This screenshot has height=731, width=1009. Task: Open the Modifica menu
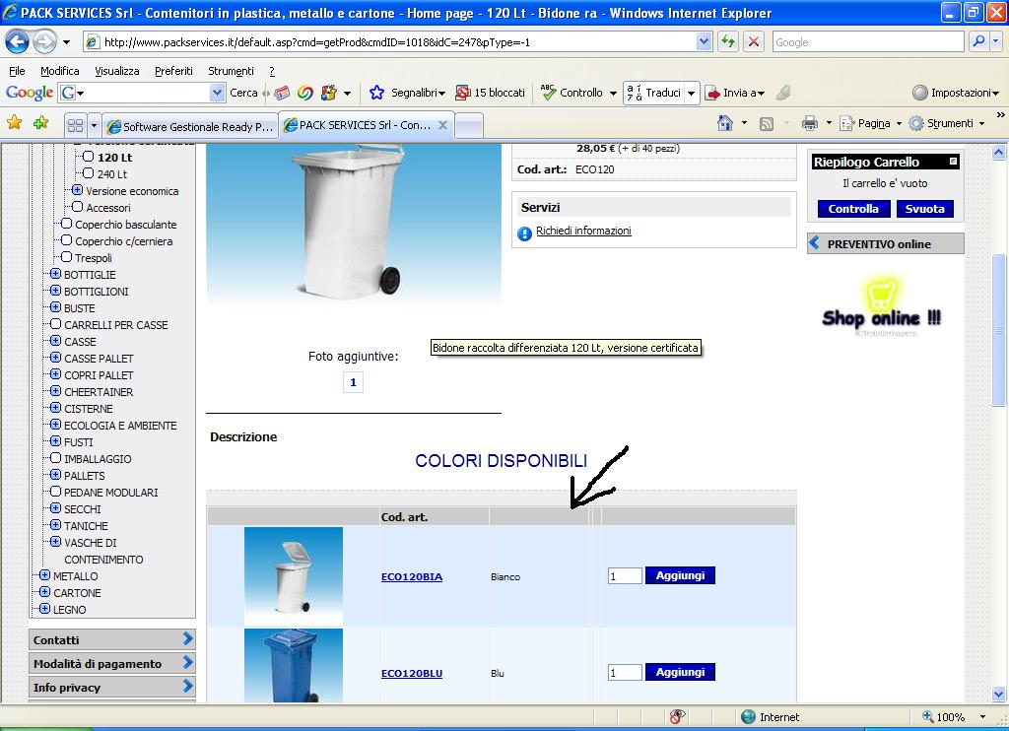click(60, 71)
